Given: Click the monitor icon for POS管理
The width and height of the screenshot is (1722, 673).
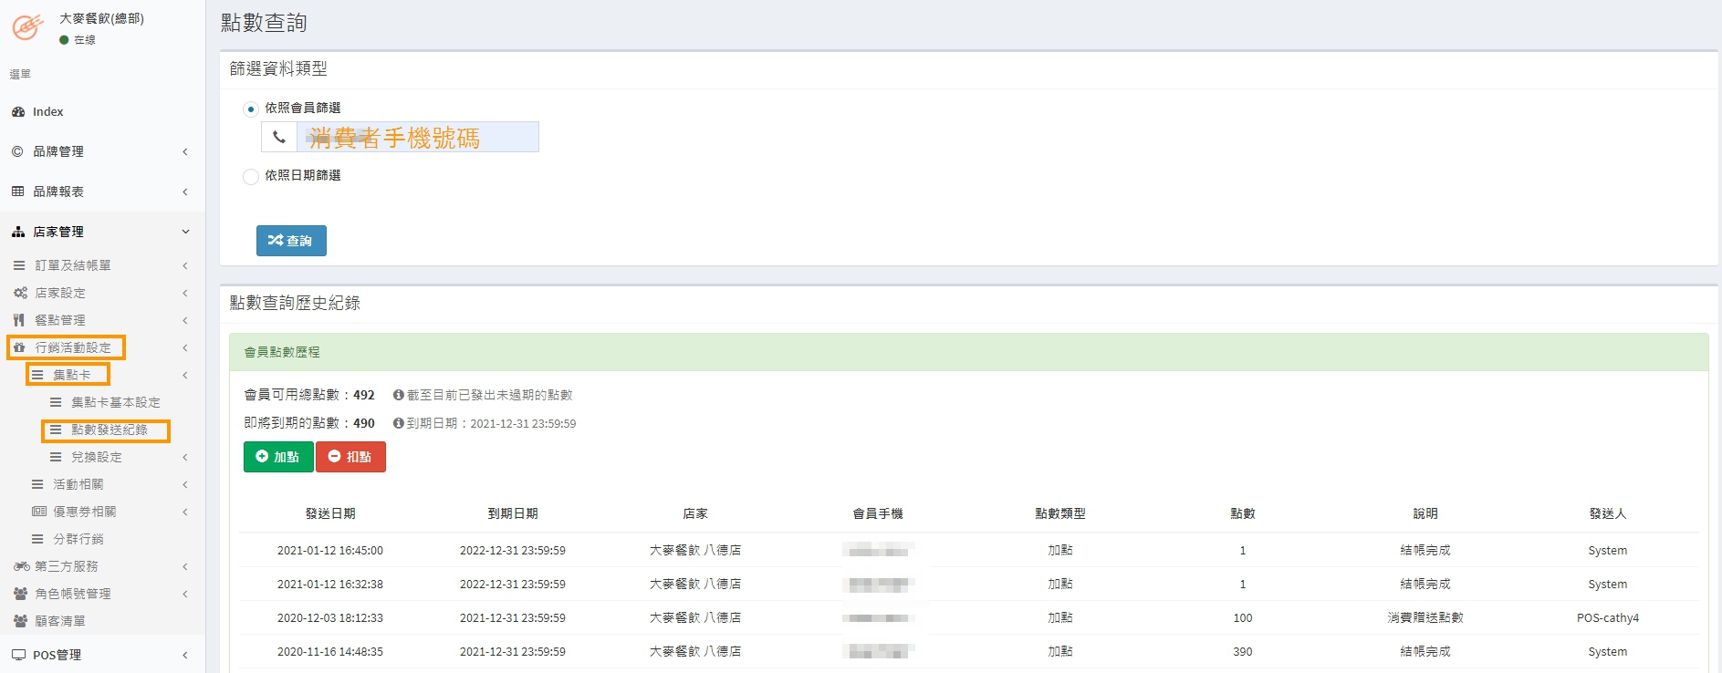Looking at the screenshot, I should (18, 655).
